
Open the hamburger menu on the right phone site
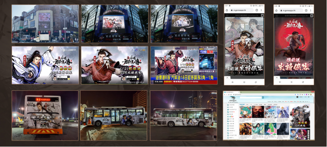coord(277,15)
